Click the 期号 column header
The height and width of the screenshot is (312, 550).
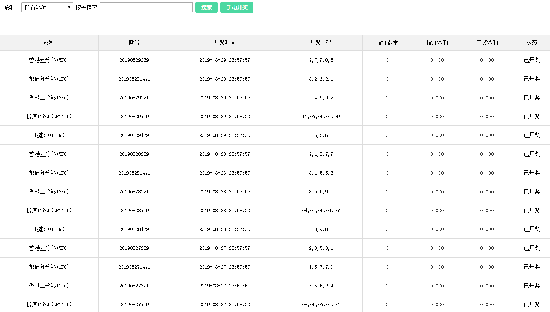[x=134, y=43]
